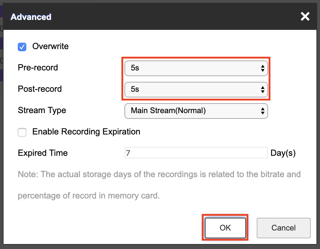Click the Advanced dialog title
The height and width of the screenshot is (249, 320).
click(31, 17)
